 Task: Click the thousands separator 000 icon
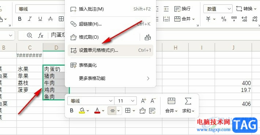click(234, 19)
